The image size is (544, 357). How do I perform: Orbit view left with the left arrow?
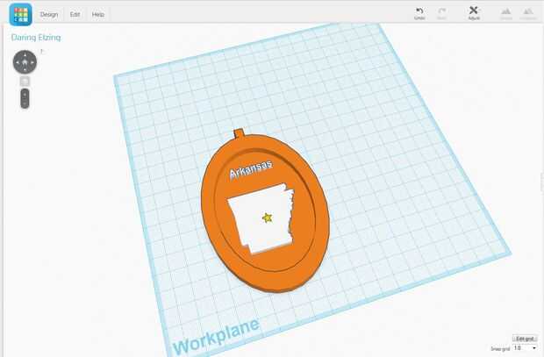coord(18,62)
